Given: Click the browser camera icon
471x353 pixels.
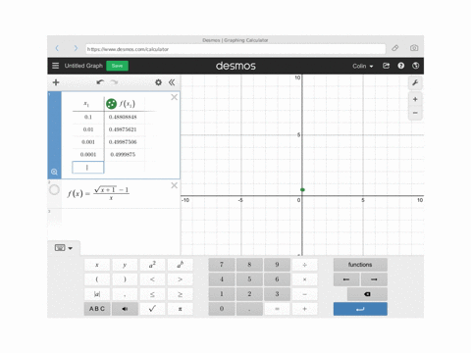Looking at the screenshot, I should click(414, 48).
